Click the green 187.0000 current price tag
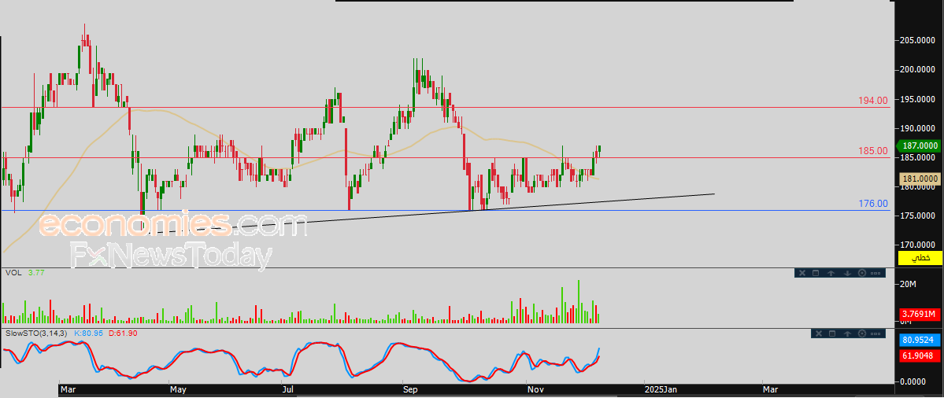This screenshot has height=398, width=944. coord(920,146)
